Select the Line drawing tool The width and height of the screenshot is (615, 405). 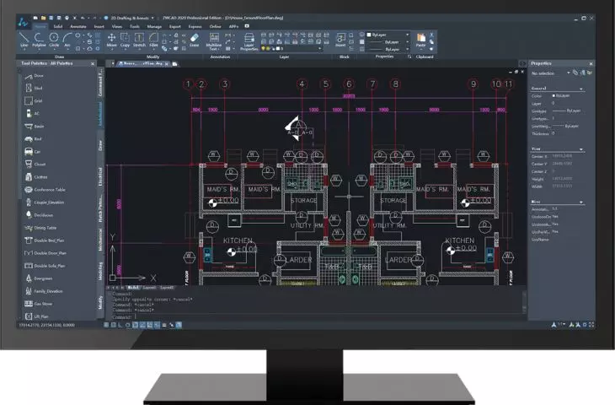coord(24,40)
